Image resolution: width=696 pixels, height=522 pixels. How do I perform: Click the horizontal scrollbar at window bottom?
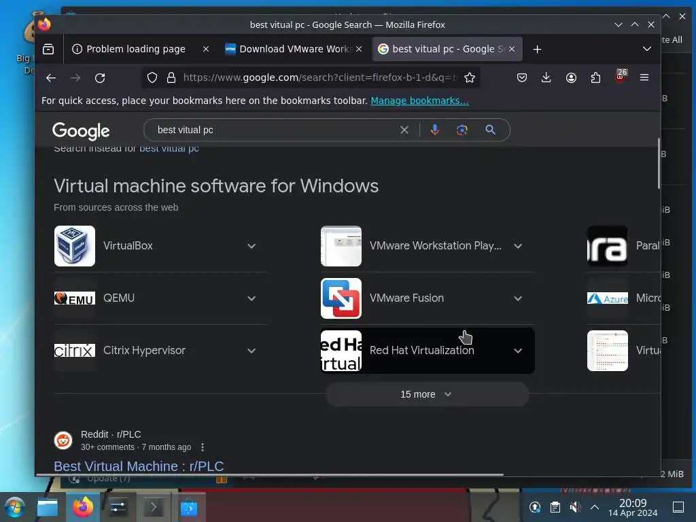pyautogui.click(x=270, y=475)
